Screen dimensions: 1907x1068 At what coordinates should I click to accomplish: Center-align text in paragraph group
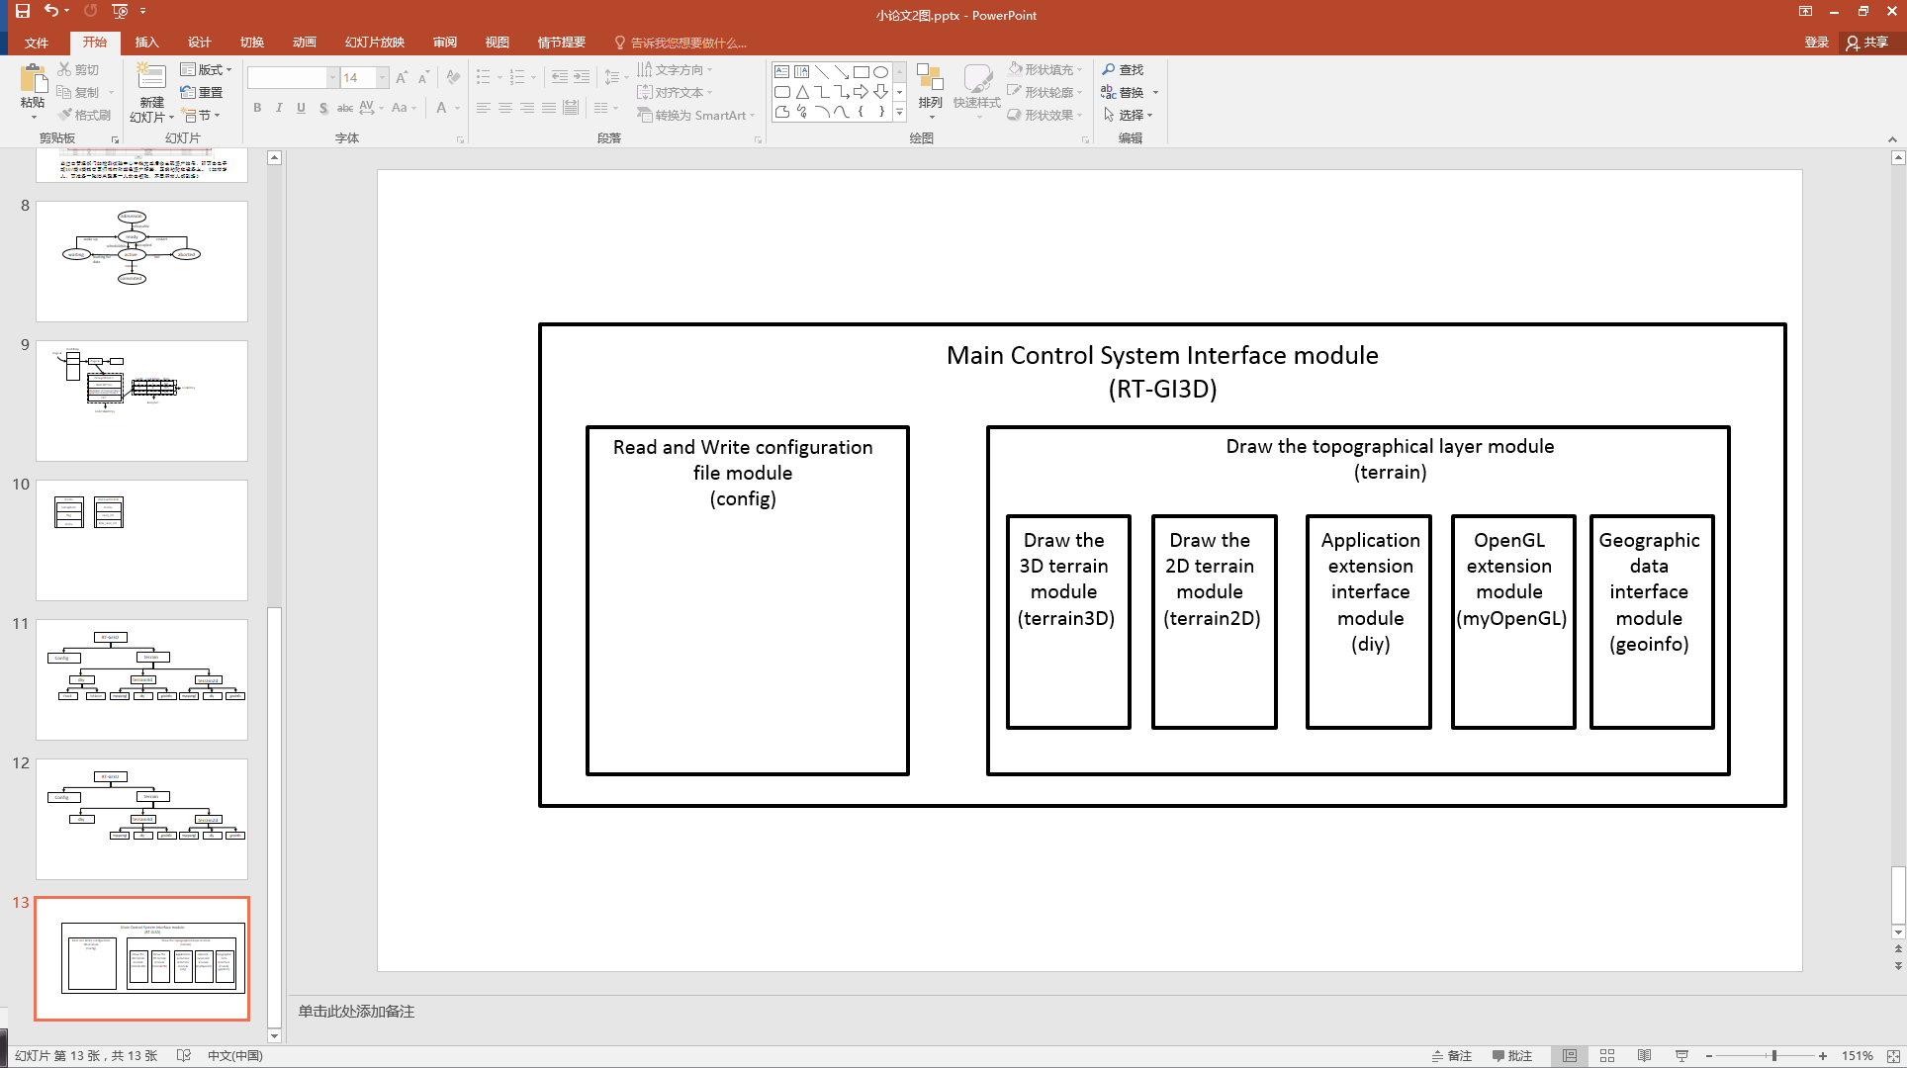[504, 108]
